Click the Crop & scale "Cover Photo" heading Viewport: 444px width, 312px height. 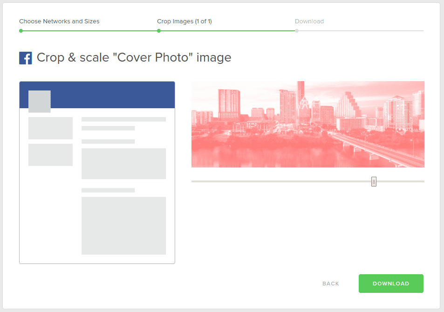click(134, 58)
